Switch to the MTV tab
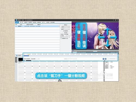Viewport: 136px width, 102px height. (43, 22)
